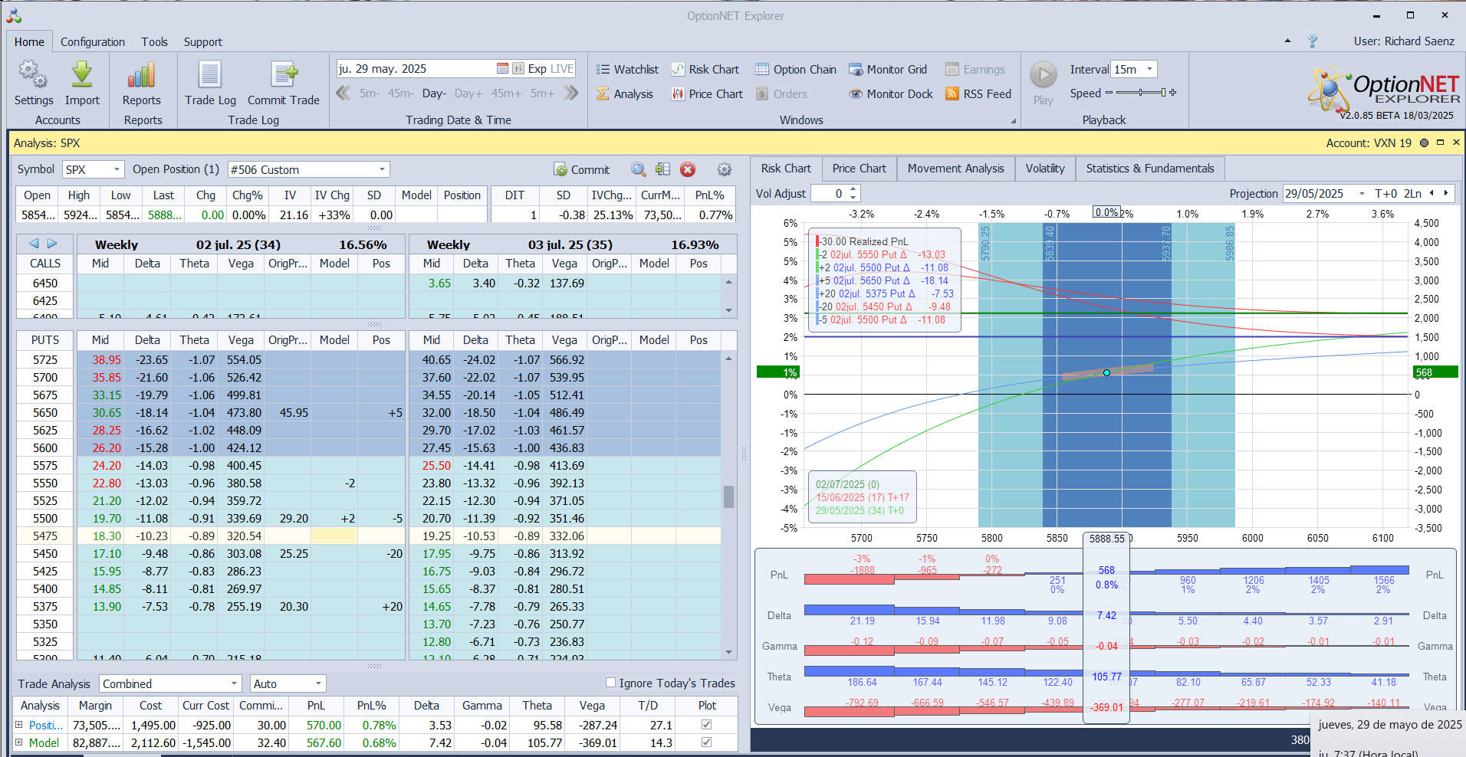This screenshot has height=757, width=1466.
Task: Expand the Model analysis row
Action: tap(19, 742)
